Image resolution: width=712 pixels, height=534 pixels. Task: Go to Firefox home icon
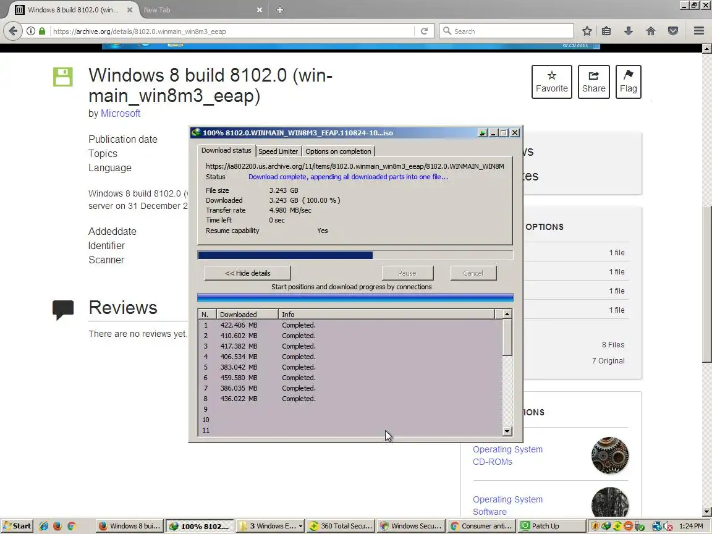[651, 31]
